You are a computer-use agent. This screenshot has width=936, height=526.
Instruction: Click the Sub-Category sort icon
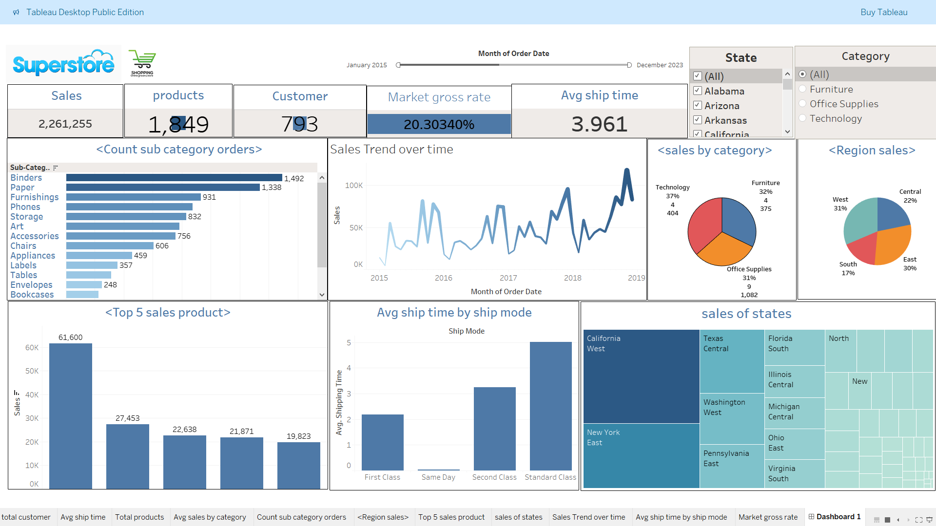coord(56,168)
